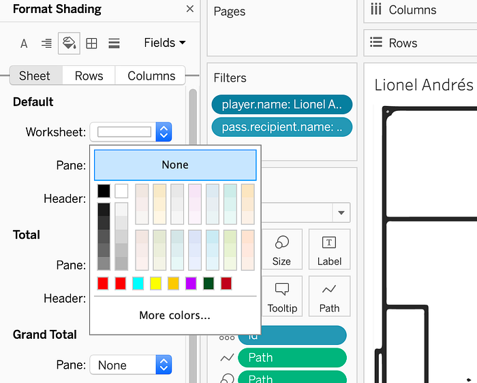Click the Label marks card button
Image resolution: width=477 pixels, height=383 pixels.
[x=329, y=250]
